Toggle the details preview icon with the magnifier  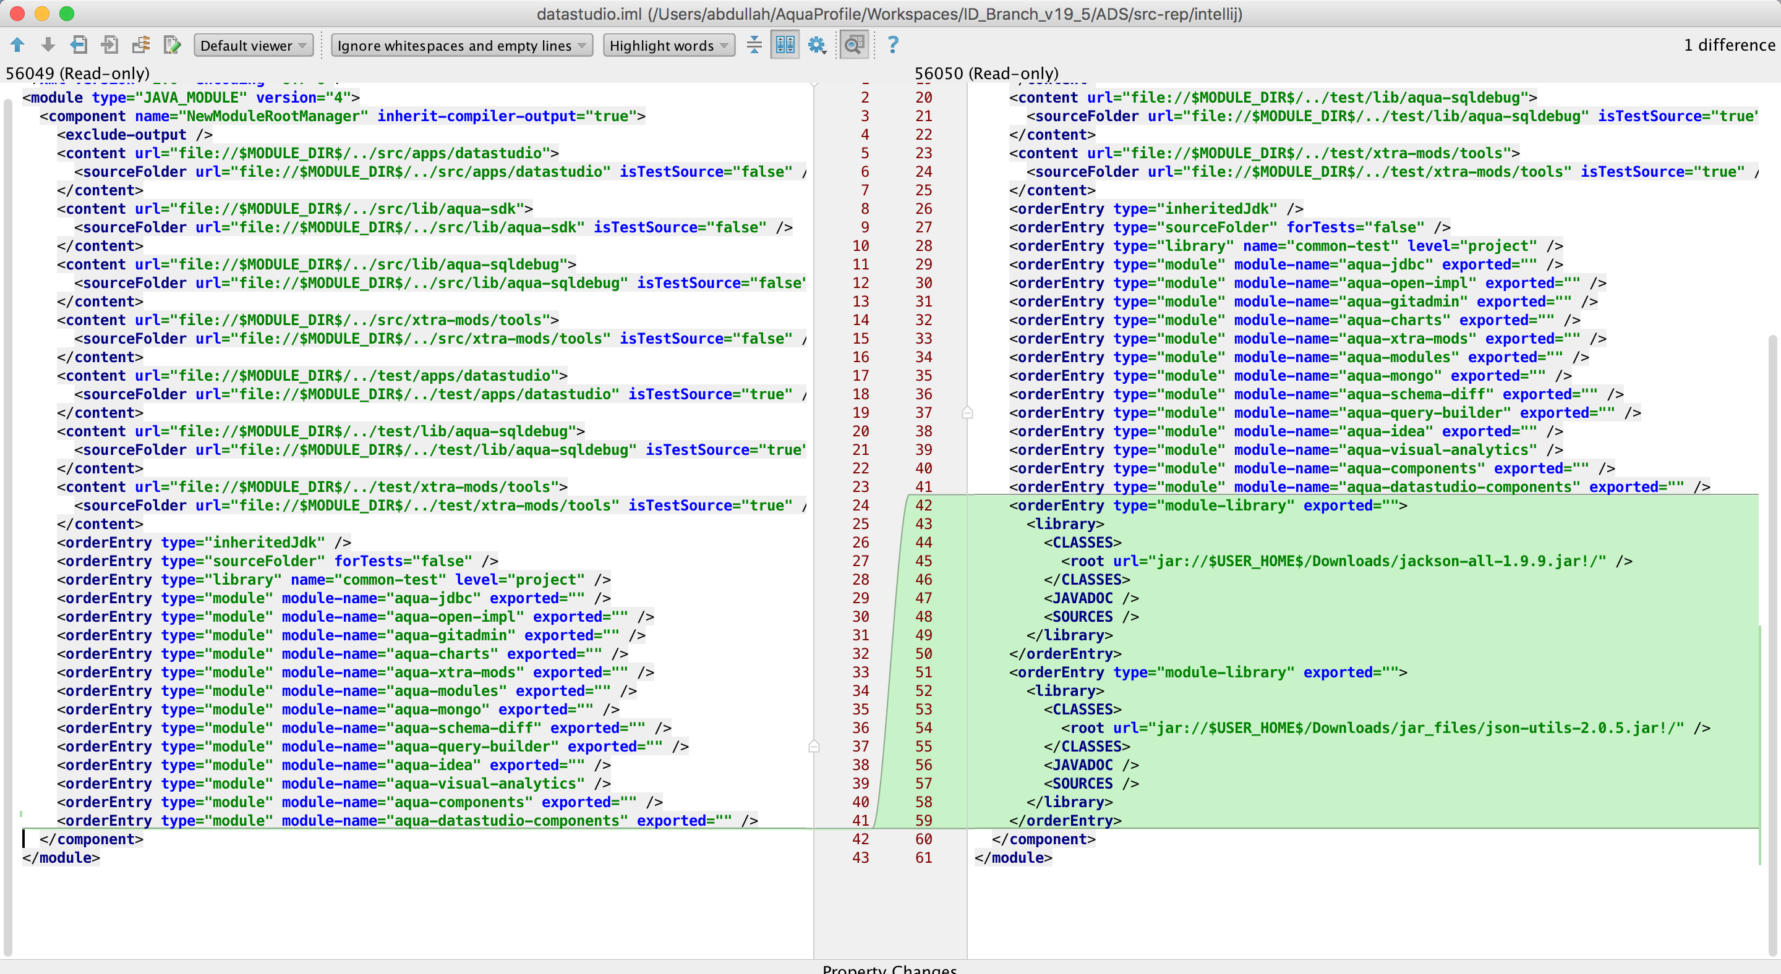tap(855, 45)
